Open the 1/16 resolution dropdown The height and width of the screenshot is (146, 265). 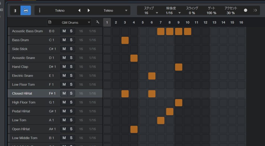point(180,13)
